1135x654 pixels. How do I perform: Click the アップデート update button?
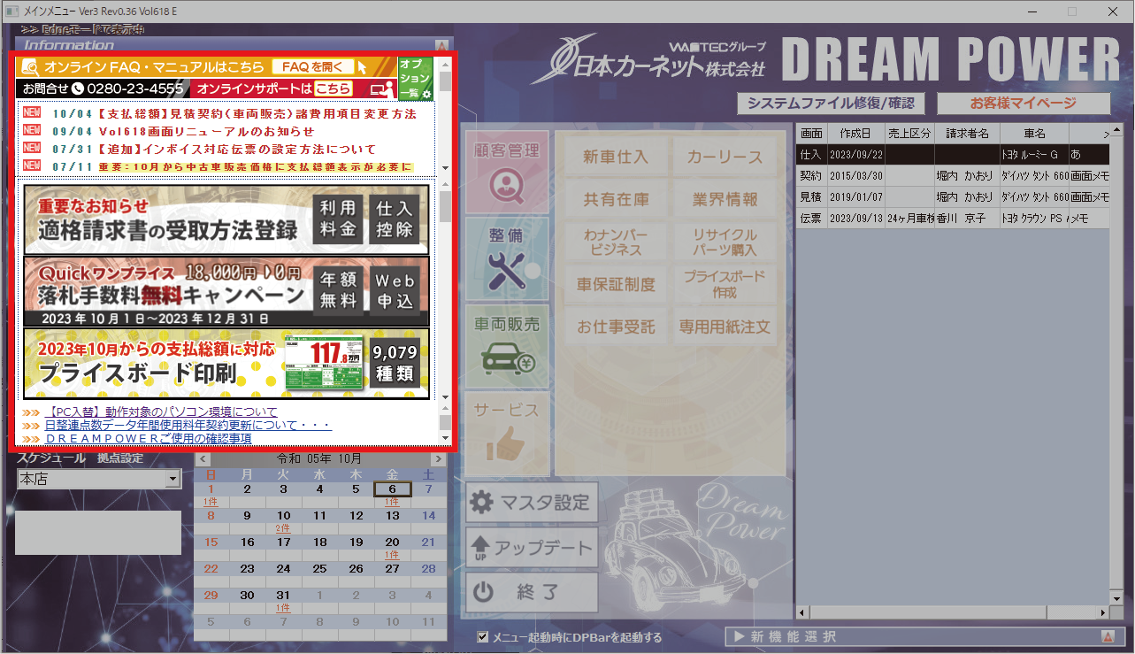point(532,548)
